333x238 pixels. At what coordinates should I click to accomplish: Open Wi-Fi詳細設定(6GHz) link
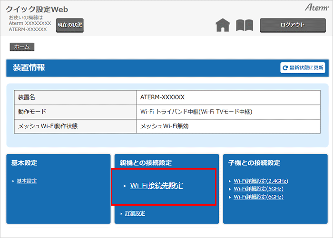(258, 197)
